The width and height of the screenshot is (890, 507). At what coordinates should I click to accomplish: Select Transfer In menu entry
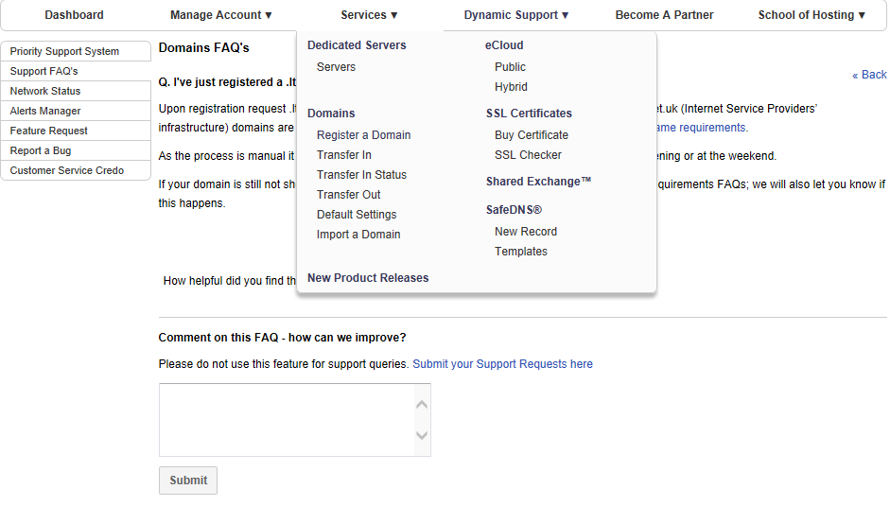point(344,155)
